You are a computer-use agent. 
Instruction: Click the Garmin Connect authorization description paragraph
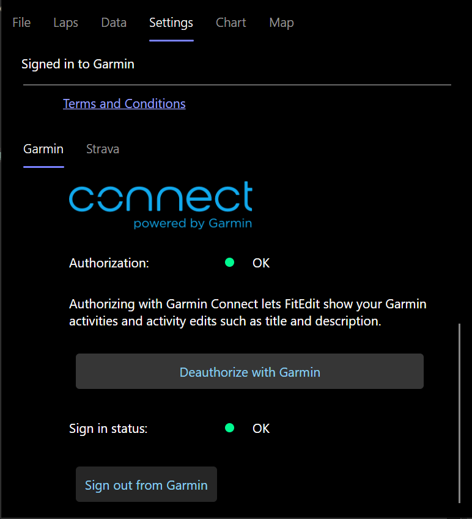pos(248,313)
